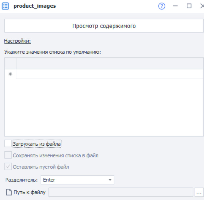This screenshot has height=200, width=204.
Task: Click the ellipsis browse button for file path
Action: coord(199,193)
